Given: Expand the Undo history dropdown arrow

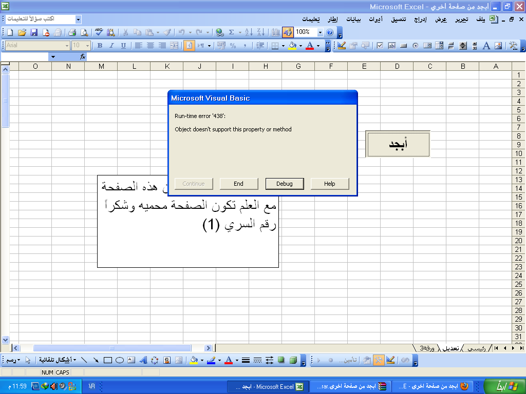Looking at the screenshot, I should tap(190, 32).
